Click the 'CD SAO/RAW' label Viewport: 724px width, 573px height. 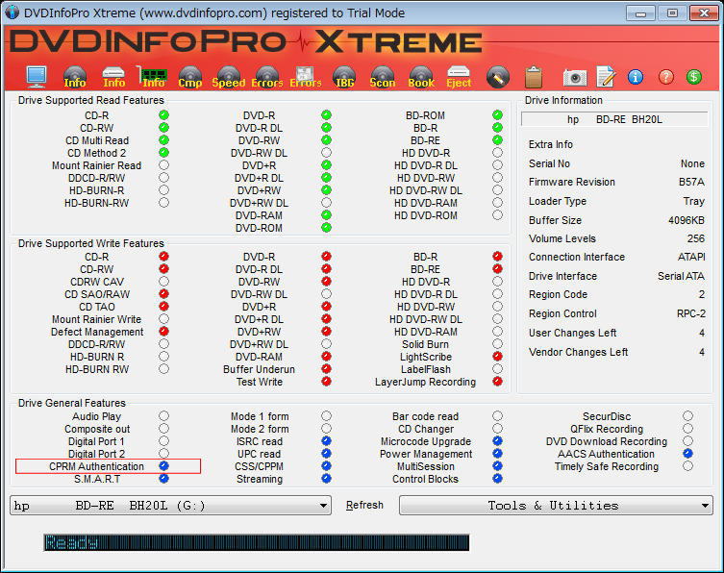pos(97,294)
